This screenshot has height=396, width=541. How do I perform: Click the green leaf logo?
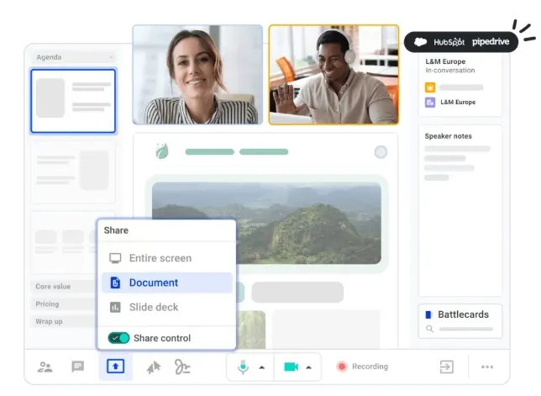[162, 151]
